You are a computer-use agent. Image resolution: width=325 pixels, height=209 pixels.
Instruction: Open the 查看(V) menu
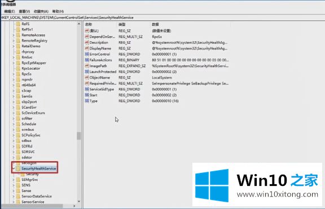click(x=24, y=11)
